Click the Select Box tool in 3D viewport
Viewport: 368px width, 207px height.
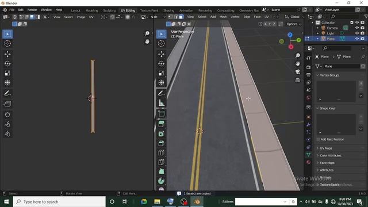tap(161, 34)
